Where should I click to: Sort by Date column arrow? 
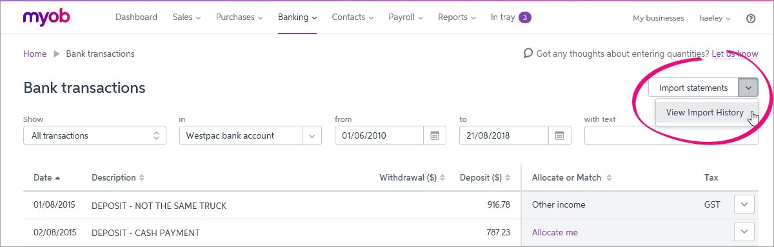point(57,177)
